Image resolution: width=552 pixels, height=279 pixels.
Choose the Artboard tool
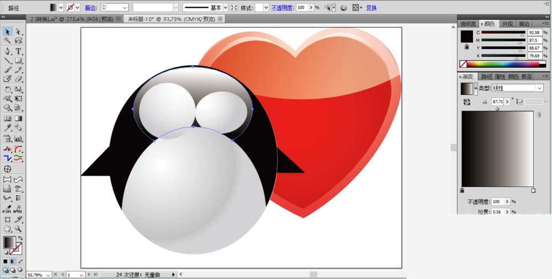7,220
